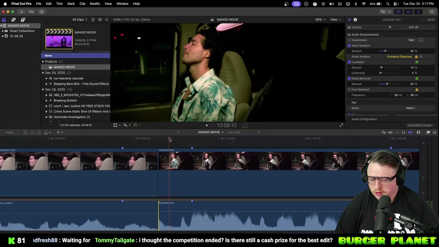The height and width of the screenshot is (247, 439).
Task: Toggle the inspector panel visibility button
Action: click(x=418, y=12)
